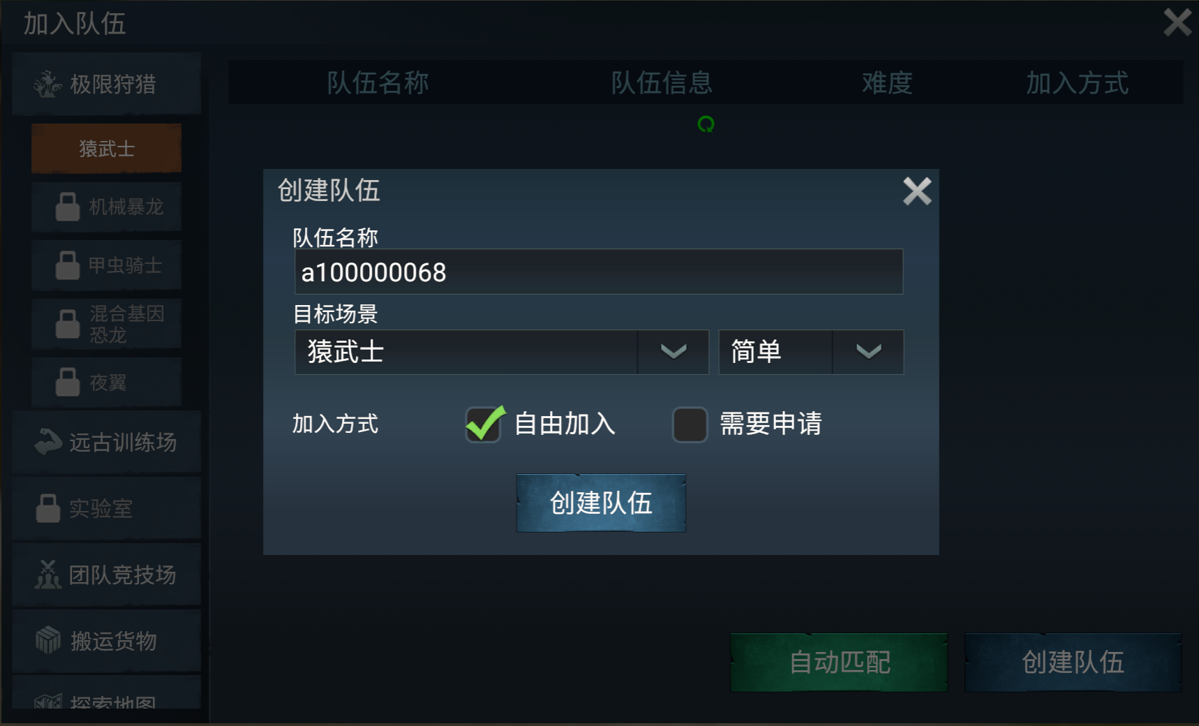This screenshot has width=1199, height=726.
Task: Select the 需要申请 option label
Action: [x=770, y=424]
